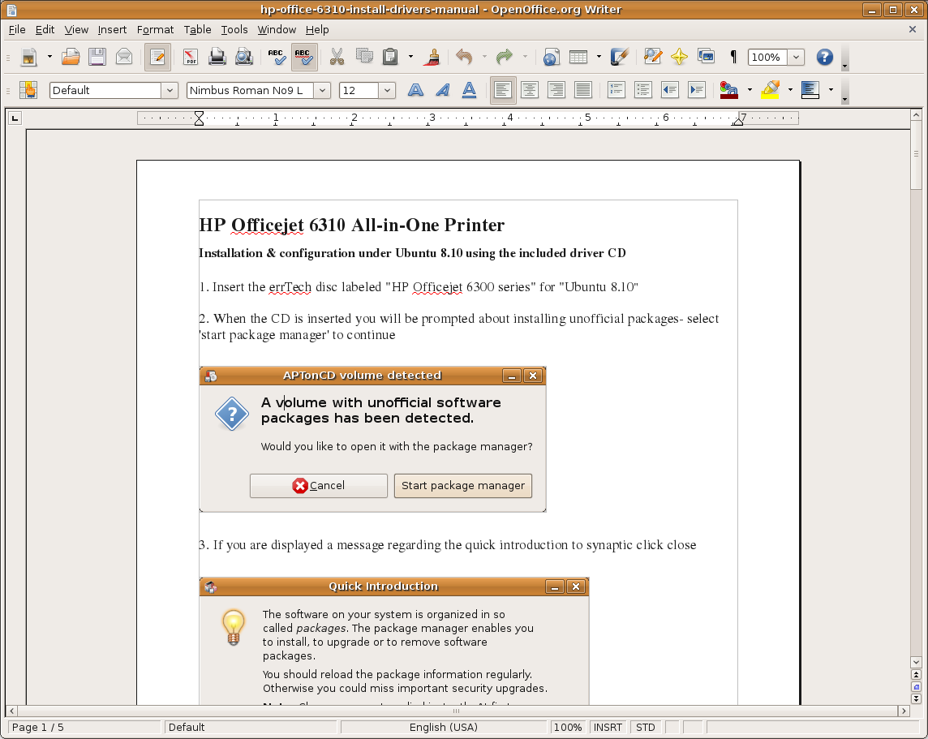This screenshot has width=928, height=739.
Task: Open the Tools menu
Action: pos(234,29)
